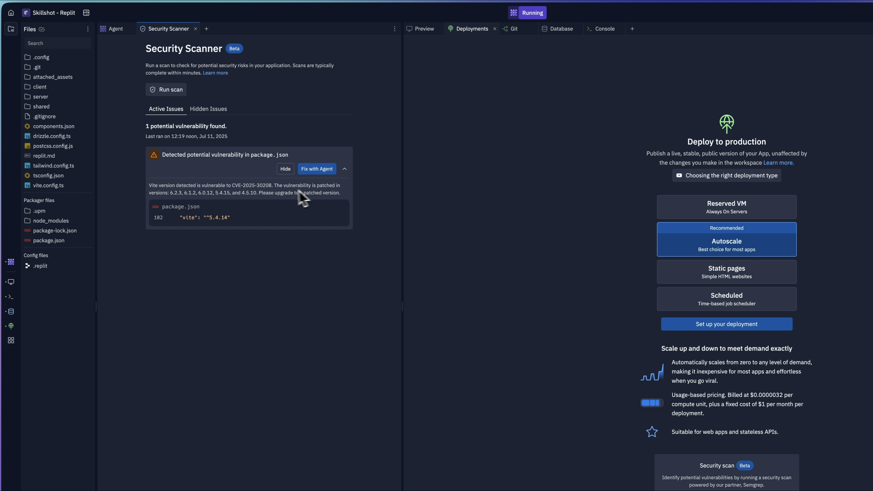Open Console prompt icon in left sidebar
This screenshot has width=873, height=491.
coord(11,297)
